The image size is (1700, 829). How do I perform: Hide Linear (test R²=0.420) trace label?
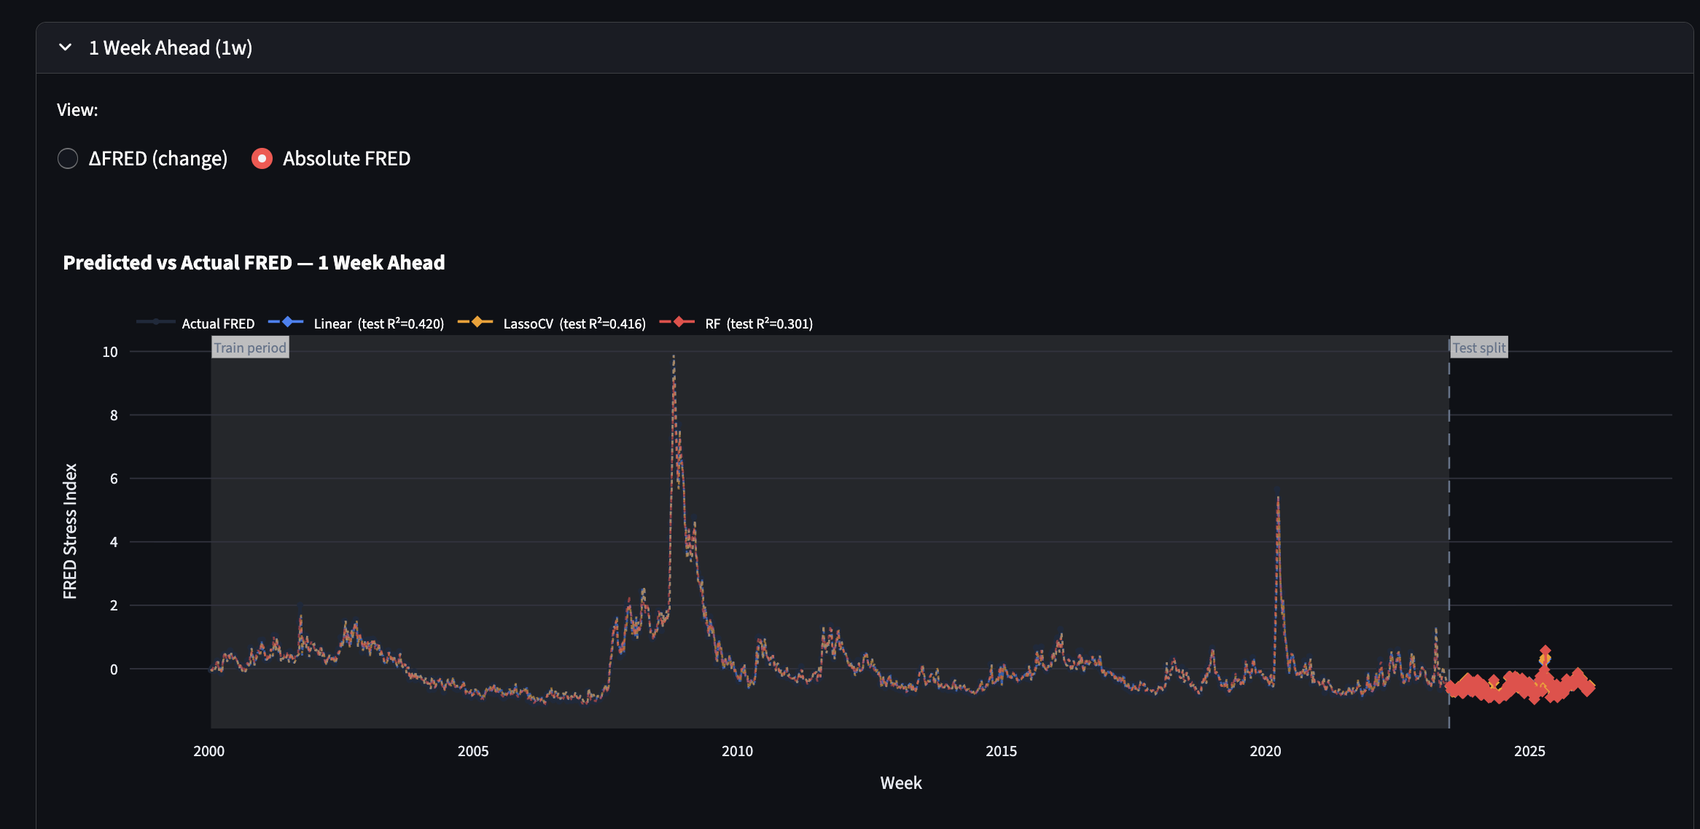(378, 323)
